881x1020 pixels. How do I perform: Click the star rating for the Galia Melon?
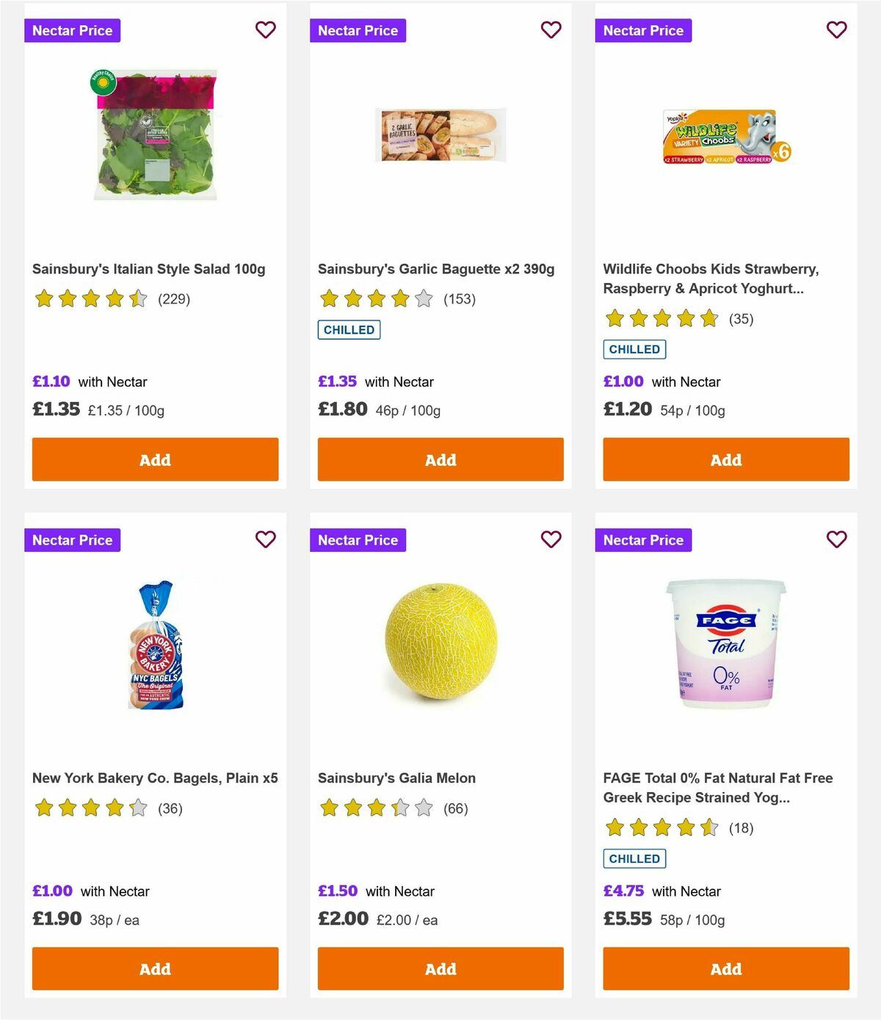coord(374,808)
